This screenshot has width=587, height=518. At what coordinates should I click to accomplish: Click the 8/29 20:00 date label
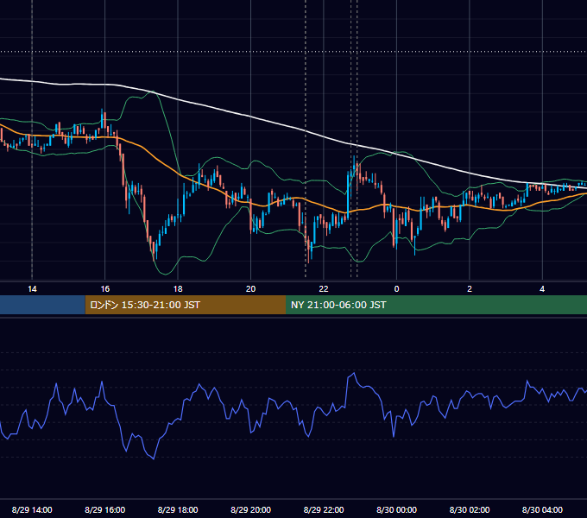(251, 509)
